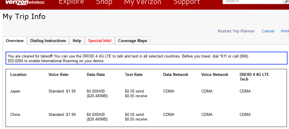Select the Japan location row

(146, 93)
